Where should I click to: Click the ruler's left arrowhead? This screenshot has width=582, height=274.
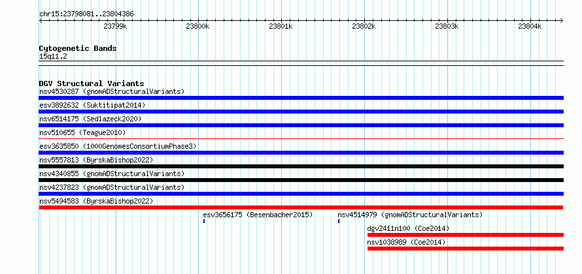(x=41, y=20)
